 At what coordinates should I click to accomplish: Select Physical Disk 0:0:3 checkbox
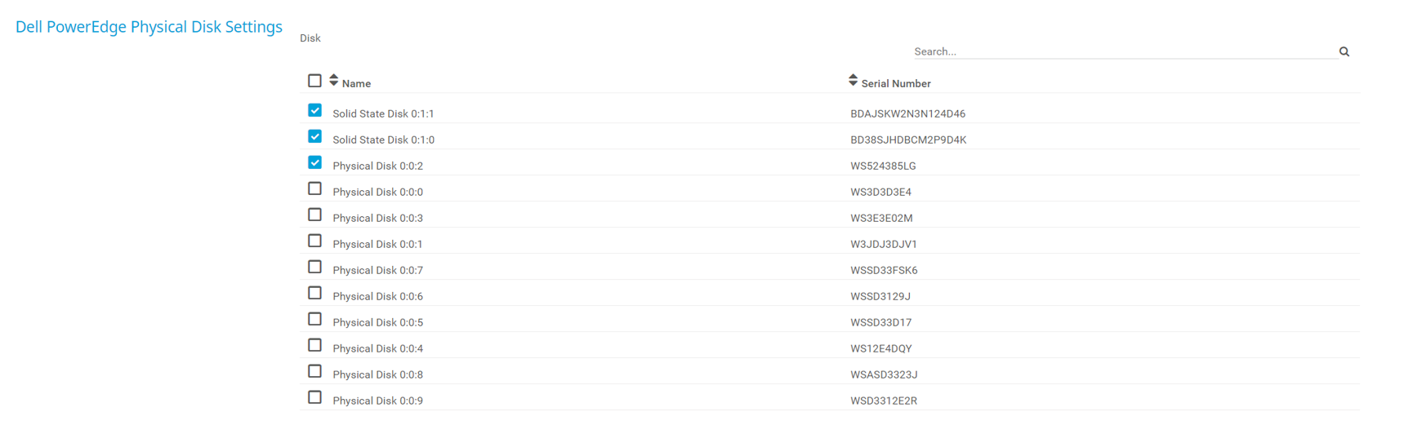coord(314,215)
